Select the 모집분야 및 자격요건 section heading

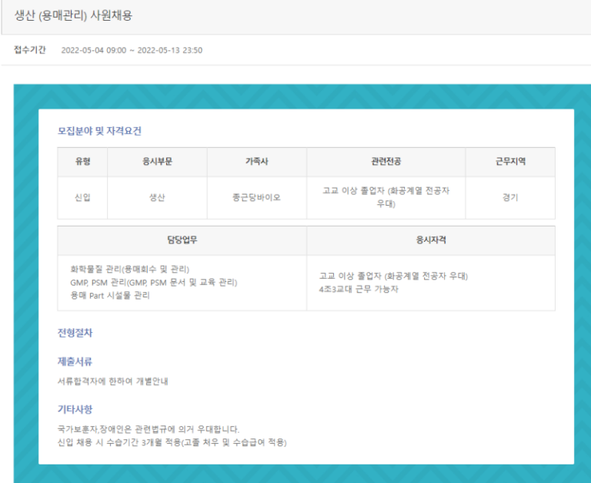99,131
